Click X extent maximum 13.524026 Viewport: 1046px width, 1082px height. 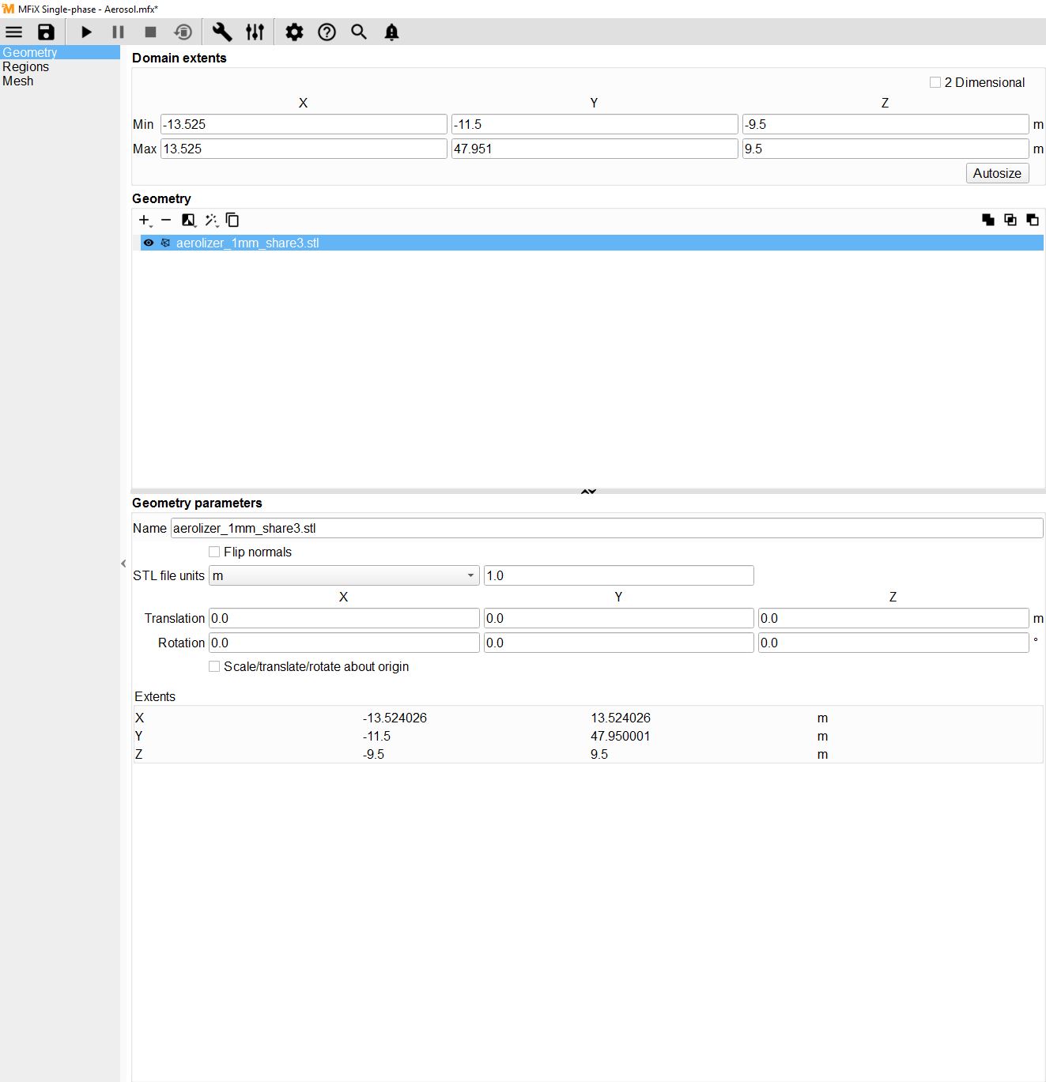pos(621,718)
